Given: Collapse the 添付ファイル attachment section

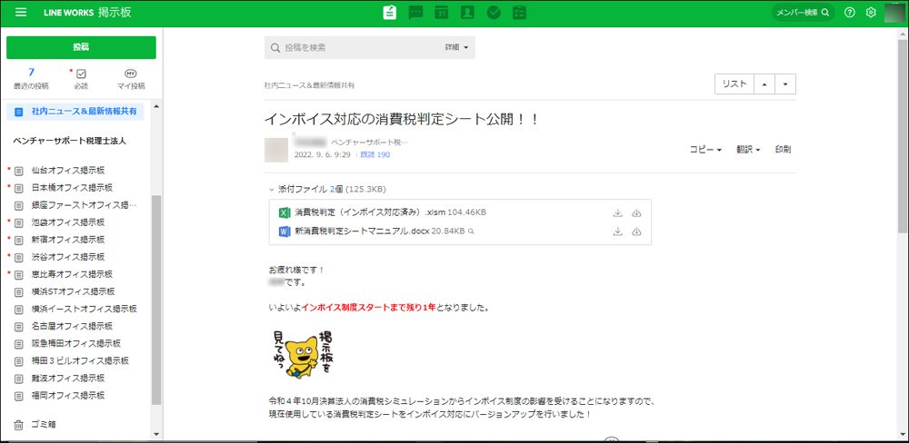Looking at the screenshot, I should click(x=272, y=189).
